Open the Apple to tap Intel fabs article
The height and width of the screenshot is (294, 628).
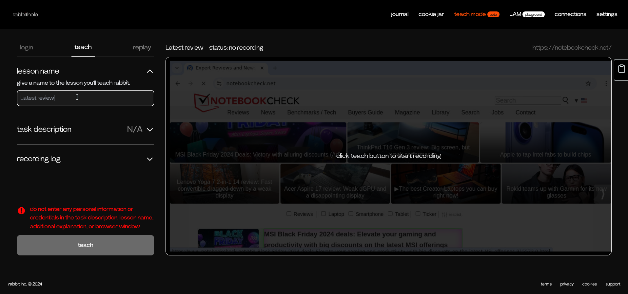click(x=545, y=142)
